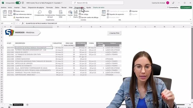Switch to the Revisar tab
Screen dimensions: 193x108
[64, 7]
